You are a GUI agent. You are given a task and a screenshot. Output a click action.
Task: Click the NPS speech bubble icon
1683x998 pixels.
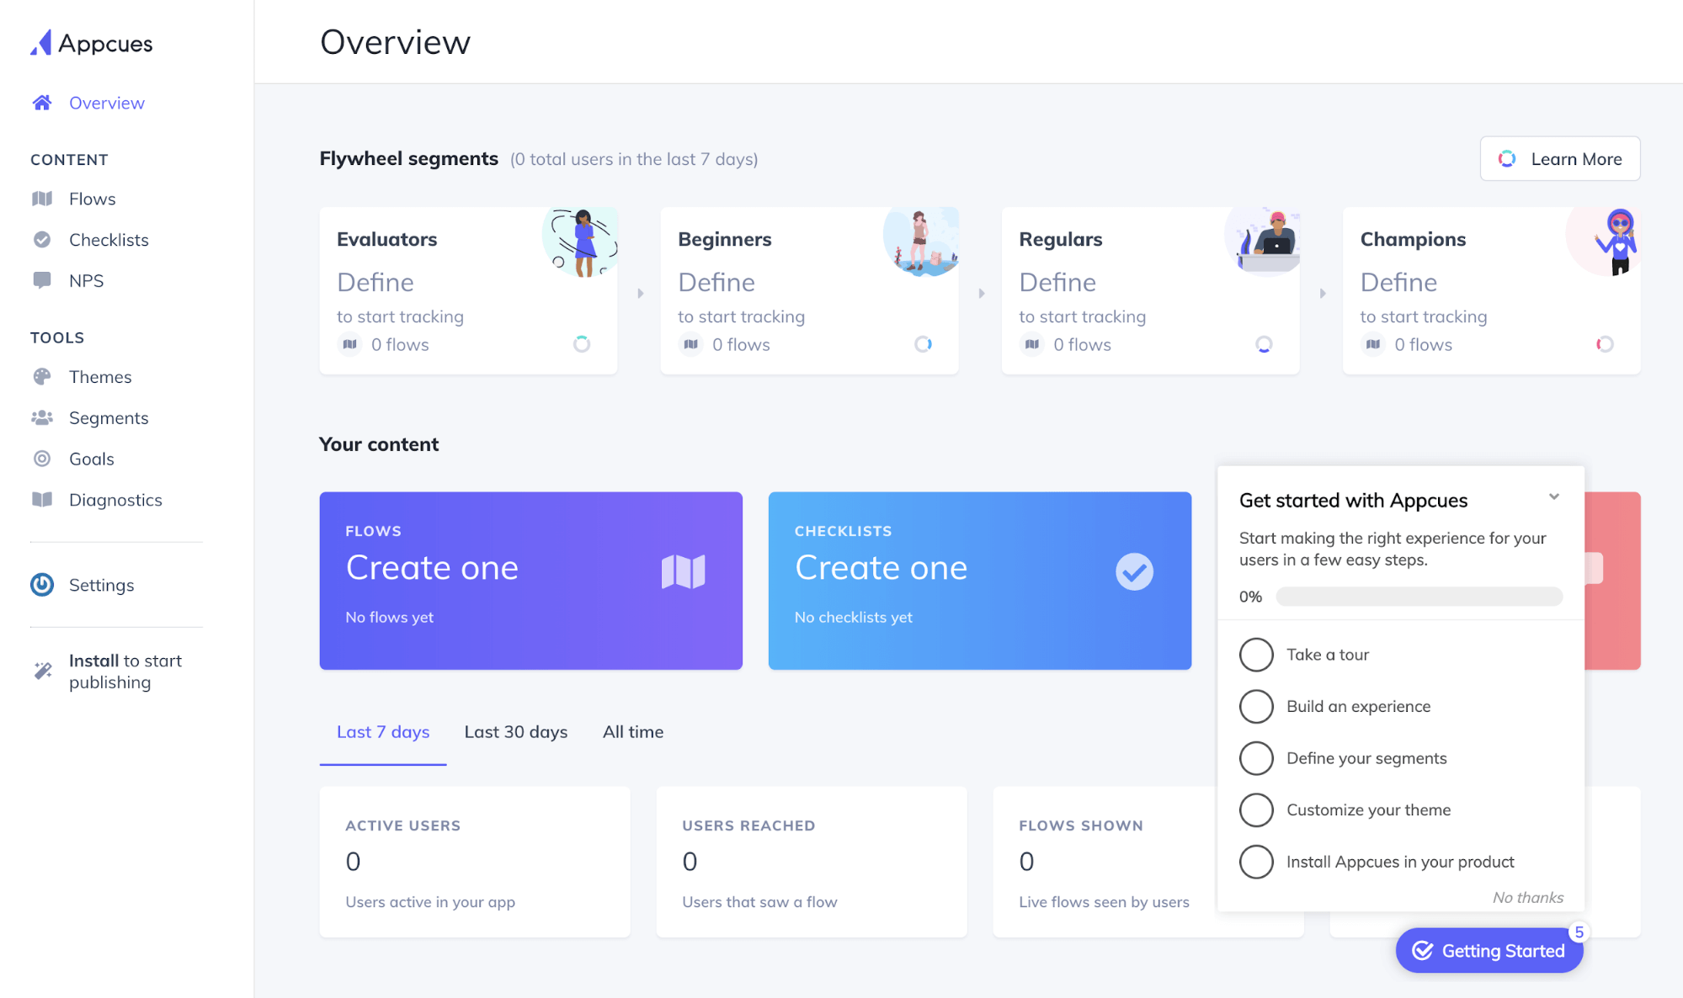[x=42, y=280]
